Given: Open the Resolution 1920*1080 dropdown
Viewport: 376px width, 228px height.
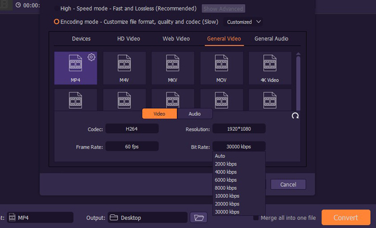Looking at the screenshot, I should coord(239,129).
